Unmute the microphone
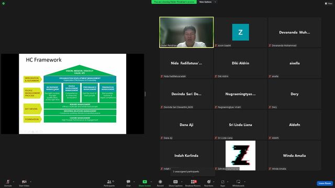 point(8,183)
